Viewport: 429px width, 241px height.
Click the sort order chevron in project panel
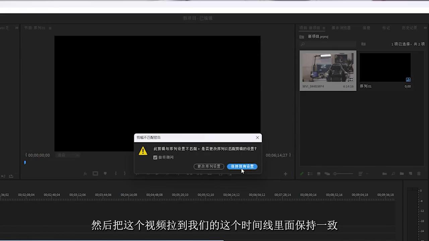pyautogui.click(x=367, y=174)
